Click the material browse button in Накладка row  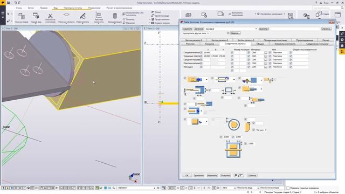[266, 67]
